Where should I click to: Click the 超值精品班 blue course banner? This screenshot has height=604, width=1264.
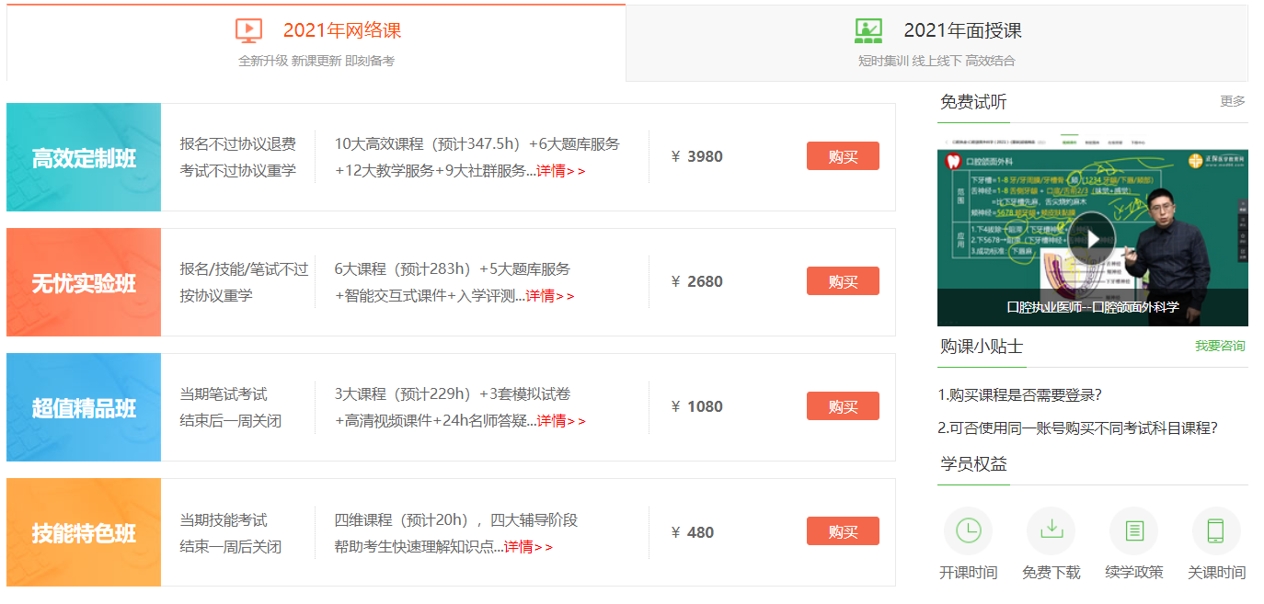[84, 407]
